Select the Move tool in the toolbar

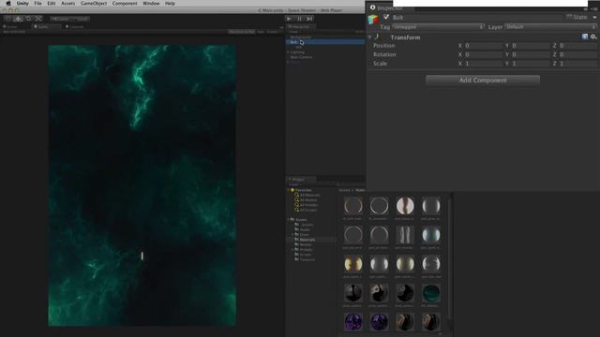coord(18,19)
